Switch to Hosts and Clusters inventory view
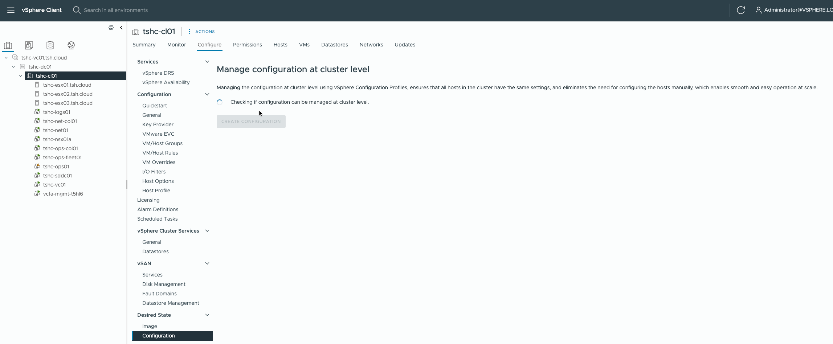The width and height of the screenshot is (833, 344). pyautogui.click(x=8, y=45)
